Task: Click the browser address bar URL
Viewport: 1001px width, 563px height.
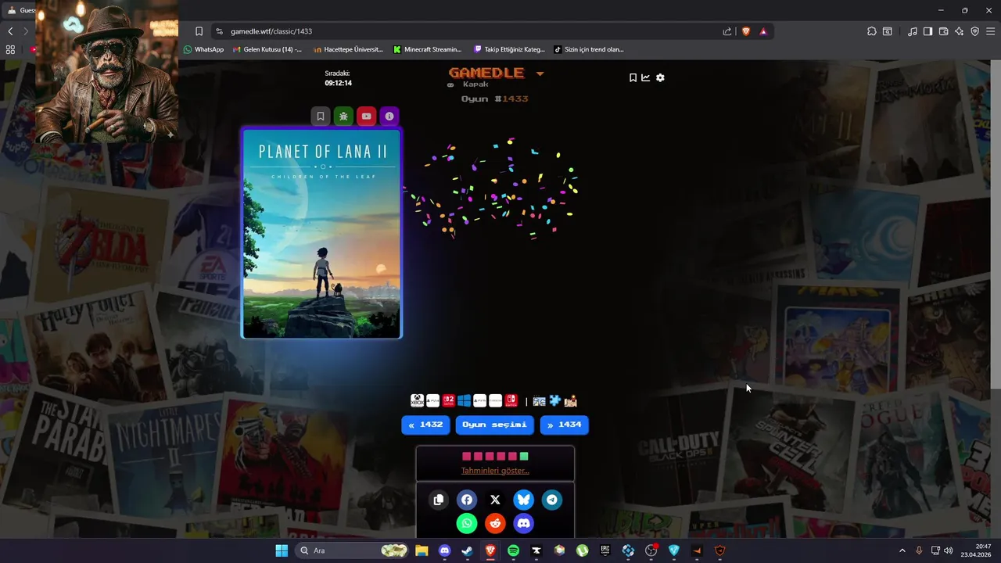Action: [271, 31]
